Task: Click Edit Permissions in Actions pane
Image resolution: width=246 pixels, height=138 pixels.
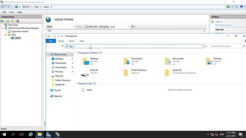Action: pos(224,25)
